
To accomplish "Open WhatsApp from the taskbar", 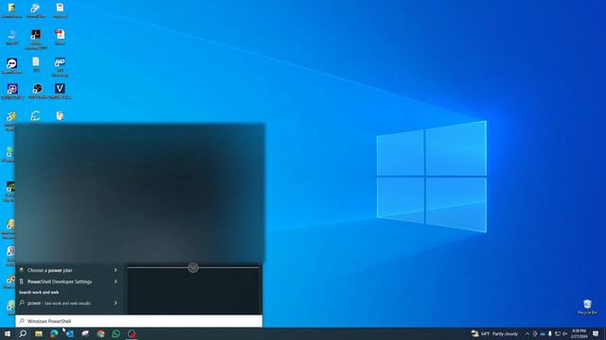I will point(116,333).
